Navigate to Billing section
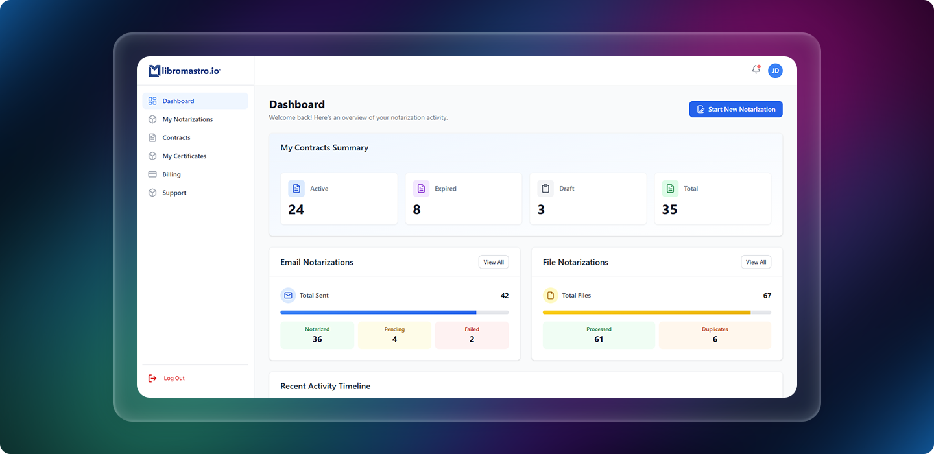 click(171, 174)
